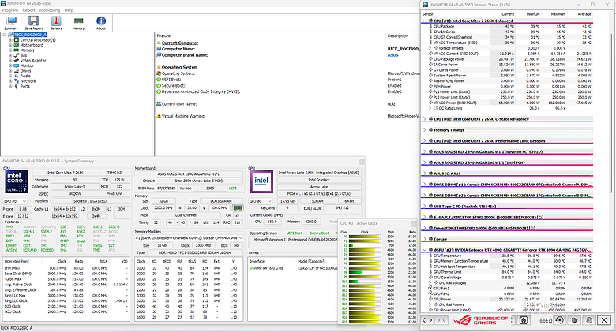The width and height of the screenshot is (616, 332).
Task: Select the CPU Package temperature row
Action: [507, 26]
